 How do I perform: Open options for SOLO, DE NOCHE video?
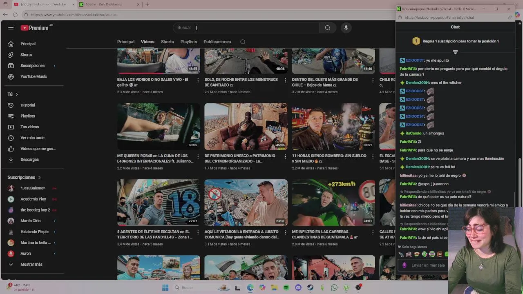click(x=285, y=80)
